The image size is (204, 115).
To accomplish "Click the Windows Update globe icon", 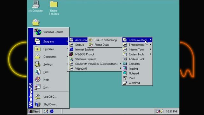I will click(38, 32).
